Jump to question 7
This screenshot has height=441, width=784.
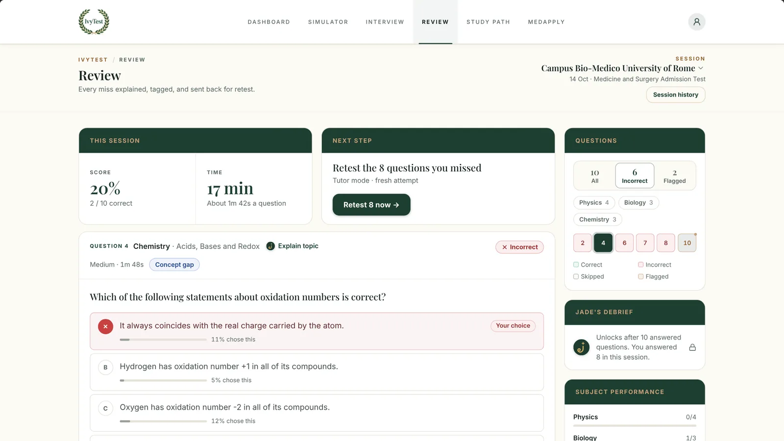(x=645, y=243)
